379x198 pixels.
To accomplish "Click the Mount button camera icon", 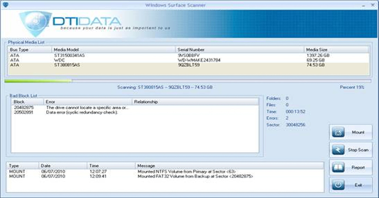I will (338, 132).
